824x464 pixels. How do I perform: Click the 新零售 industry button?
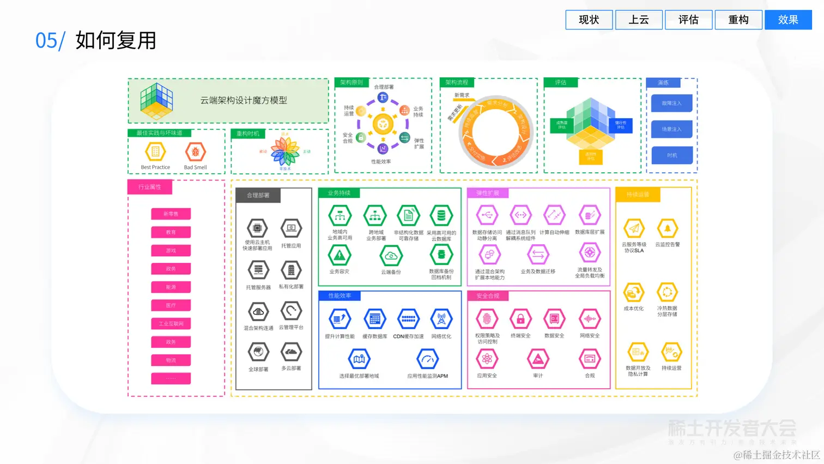click(x=171, y=214)
